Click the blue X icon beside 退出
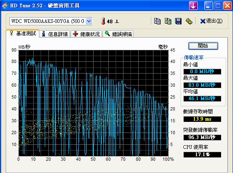The height and width of the screenshot is (173, 233). [x=203, y=21]
